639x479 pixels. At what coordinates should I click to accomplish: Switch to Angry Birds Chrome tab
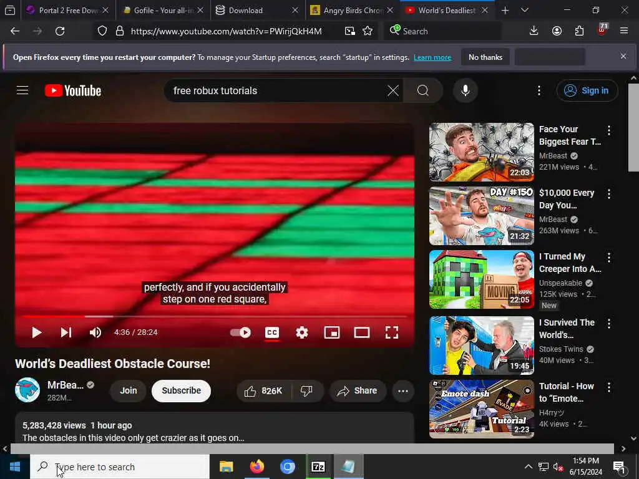pos(352,10)
